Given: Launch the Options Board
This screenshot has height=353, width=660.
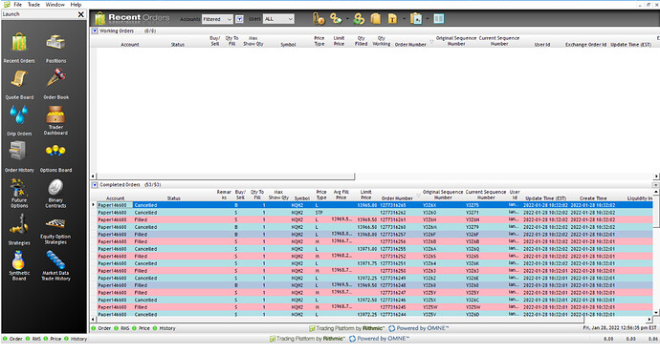Looking at the screenshot, I should point(55,157).
